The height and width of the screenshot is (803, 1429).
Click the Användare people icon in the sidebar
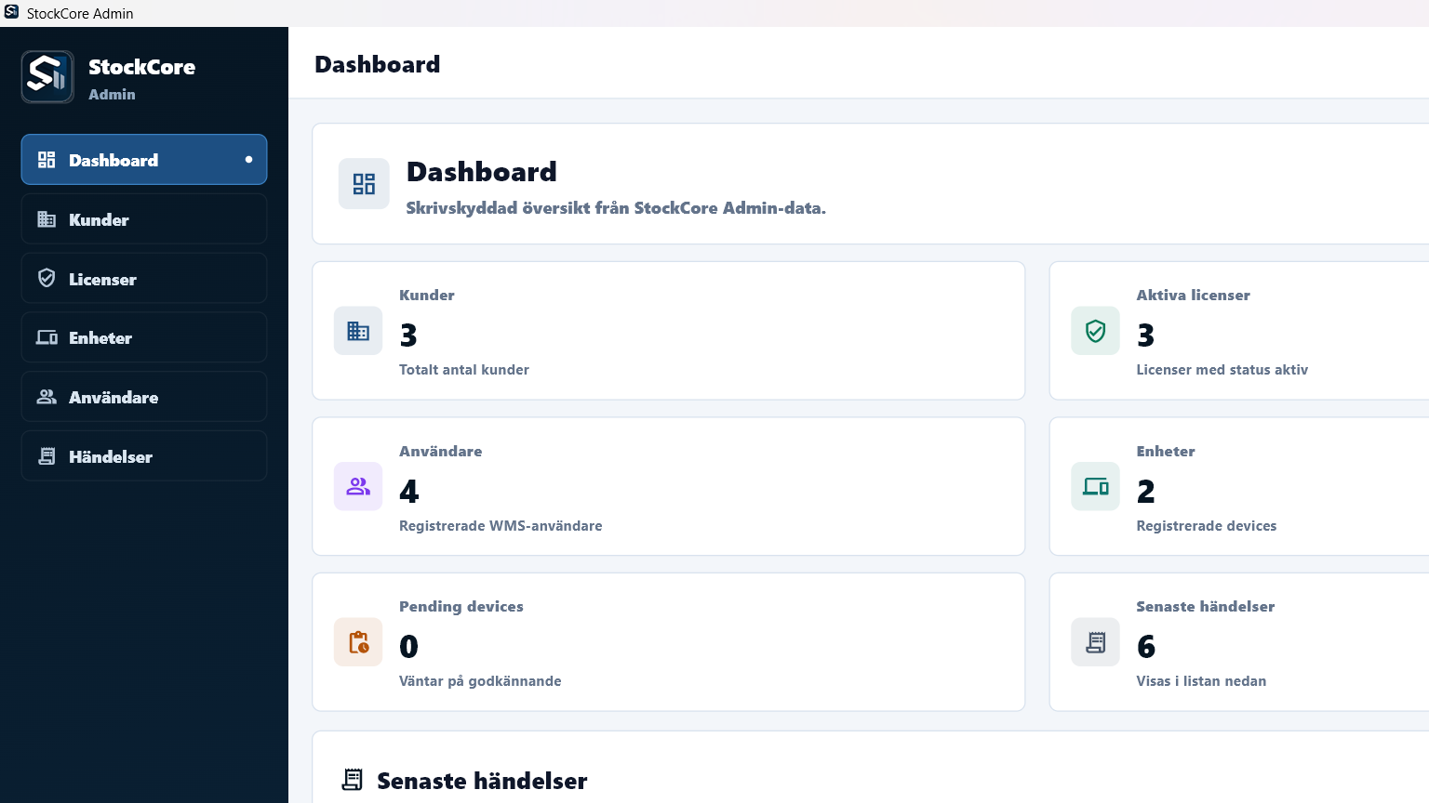pos(47,397)
